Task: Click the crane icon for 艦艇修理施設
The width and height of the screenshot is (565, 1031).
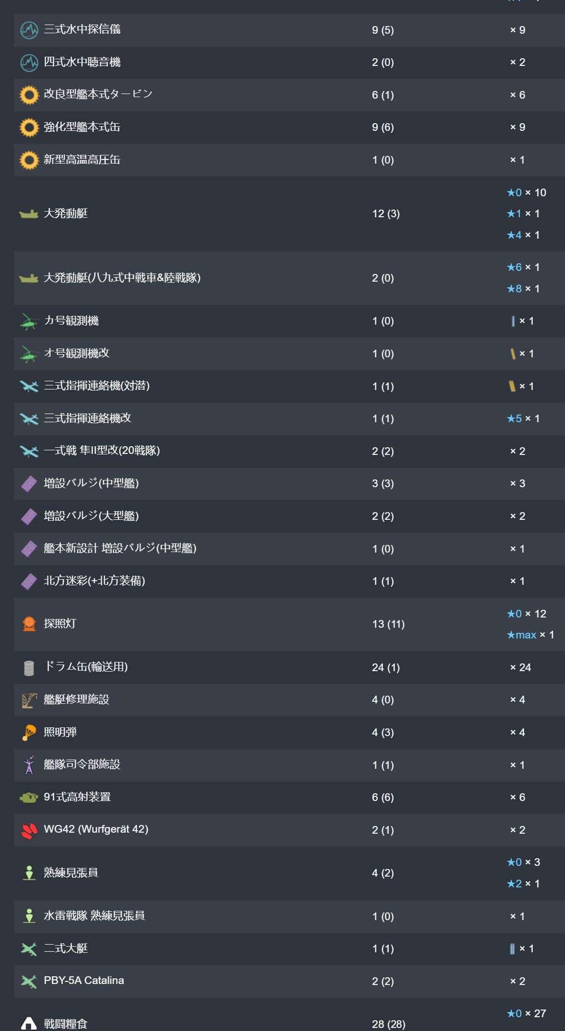Action: coord(29,700)
